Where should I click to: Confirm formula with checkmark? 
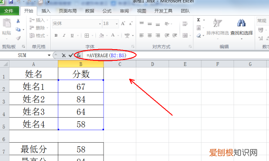pyautogui.click(x=71, y=55)
